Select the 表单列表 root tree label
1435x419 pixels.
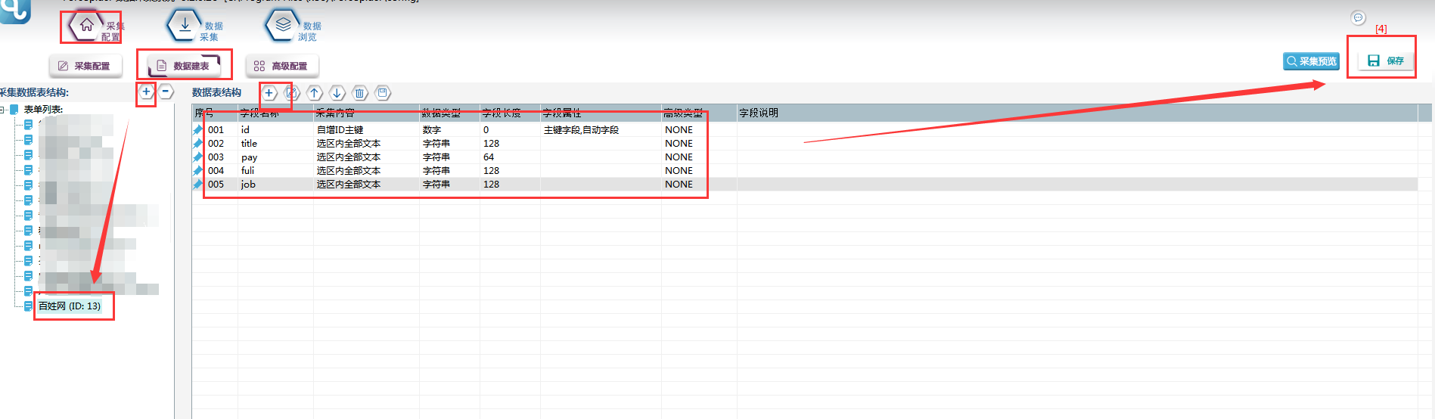pos(43,110)
